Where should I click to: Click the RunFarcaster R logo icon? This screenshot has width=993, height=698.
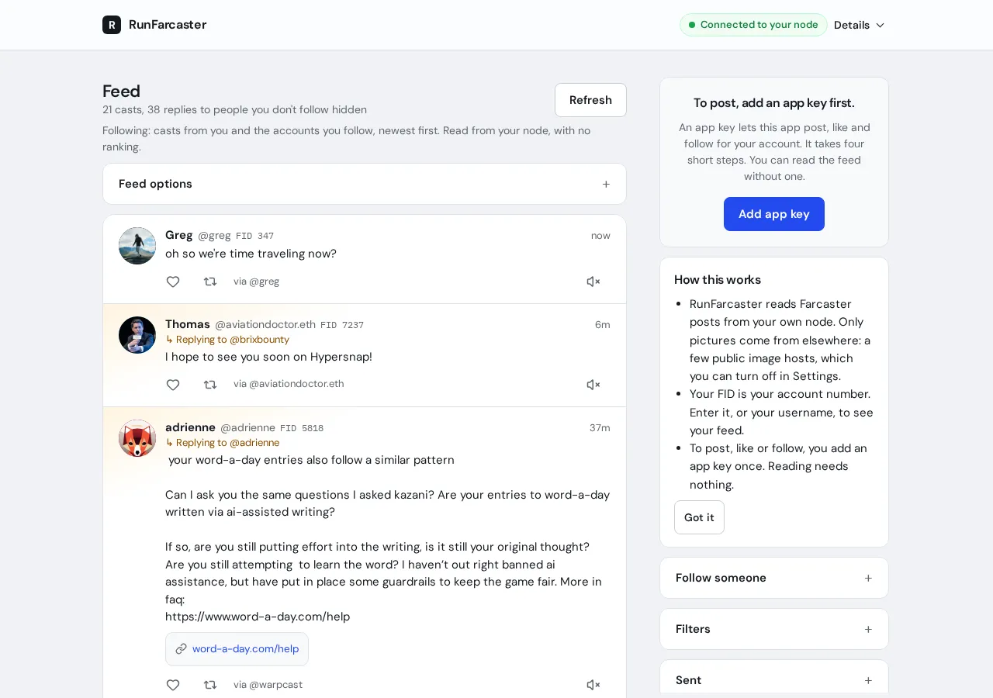[112, 25]
